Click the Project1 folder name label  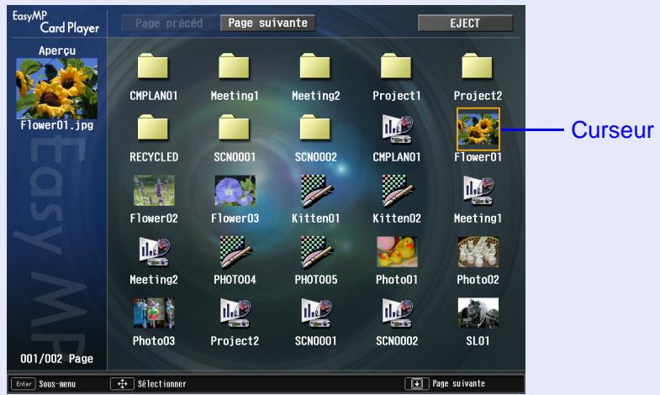(397, 96)
